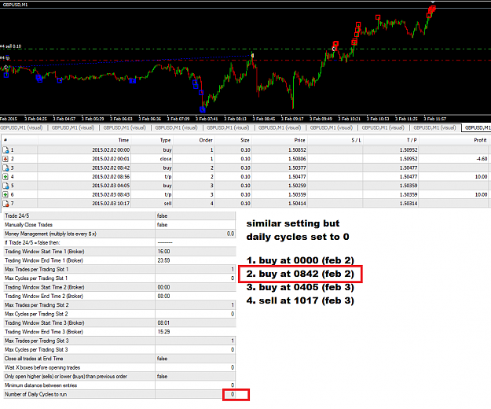Viewport: 491px width, 409px height.
Task: Click the buy icon of row 5
Action: point(5,186)
